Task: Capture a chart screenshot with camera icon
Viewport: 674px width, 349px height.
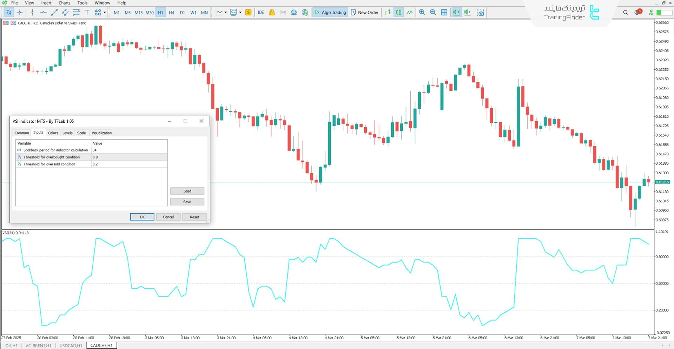Action: (x=480, y=12)
